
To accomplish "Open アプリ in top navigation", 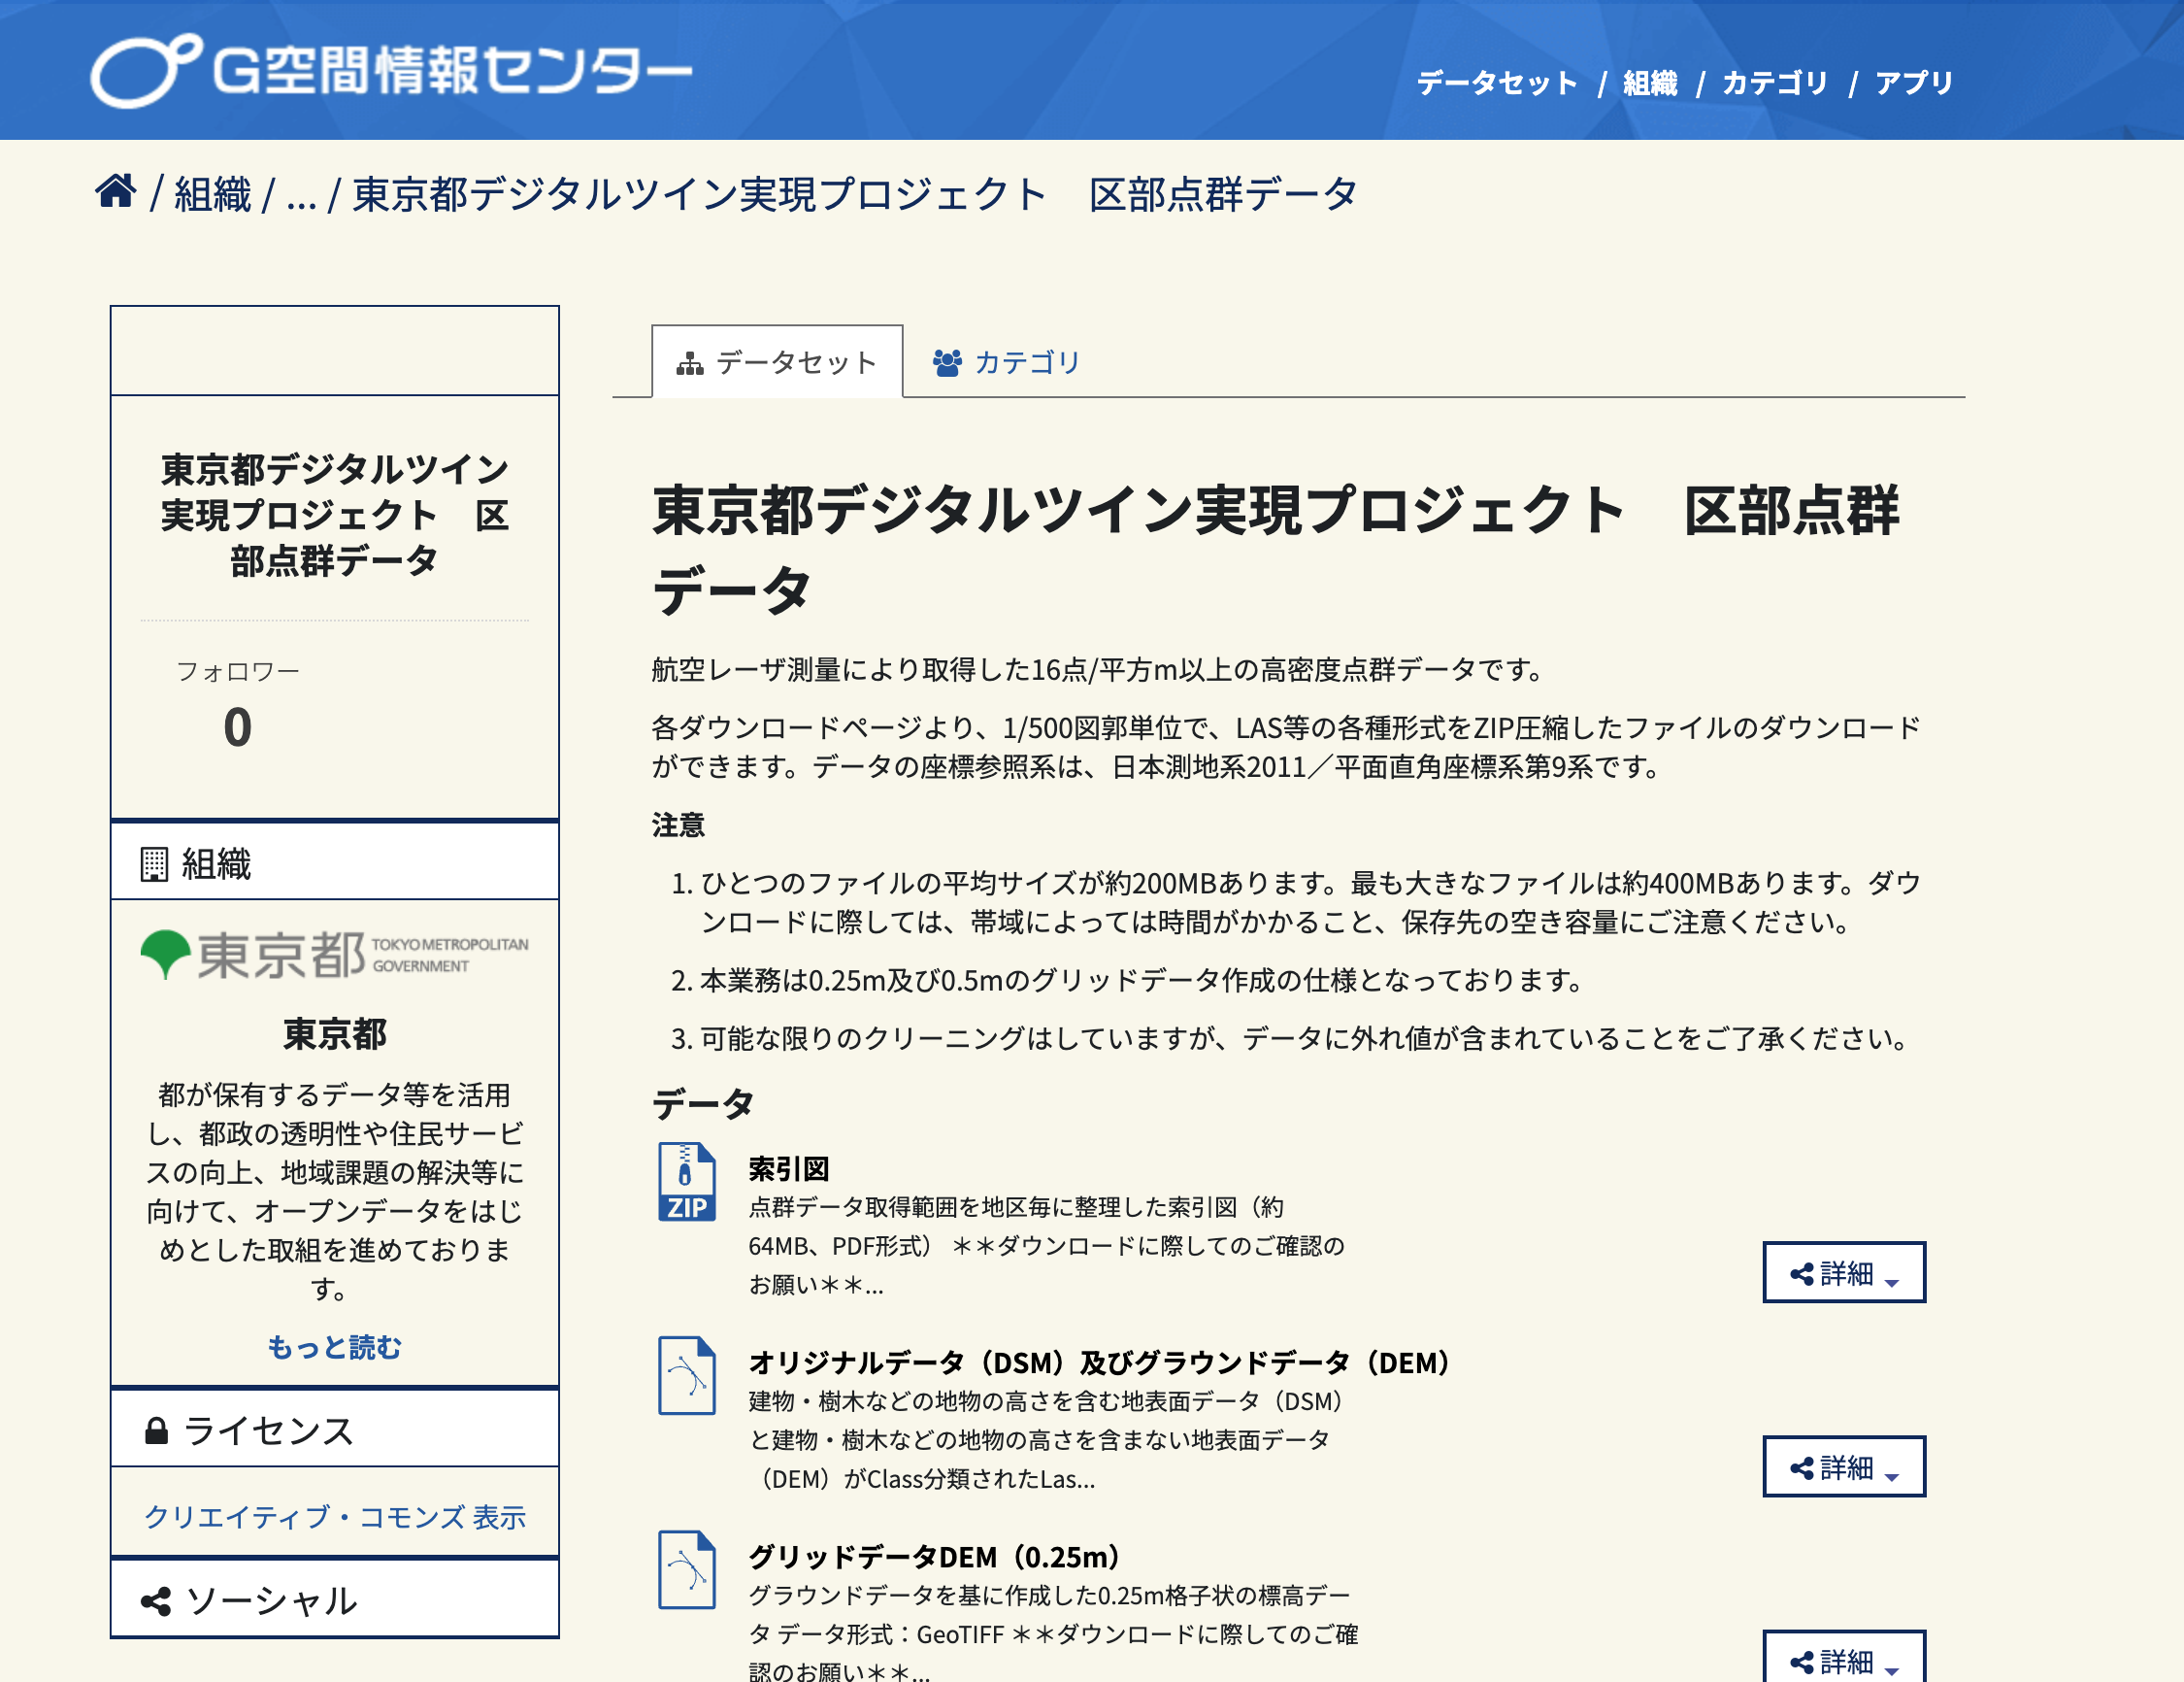I will click(1913, 84).
